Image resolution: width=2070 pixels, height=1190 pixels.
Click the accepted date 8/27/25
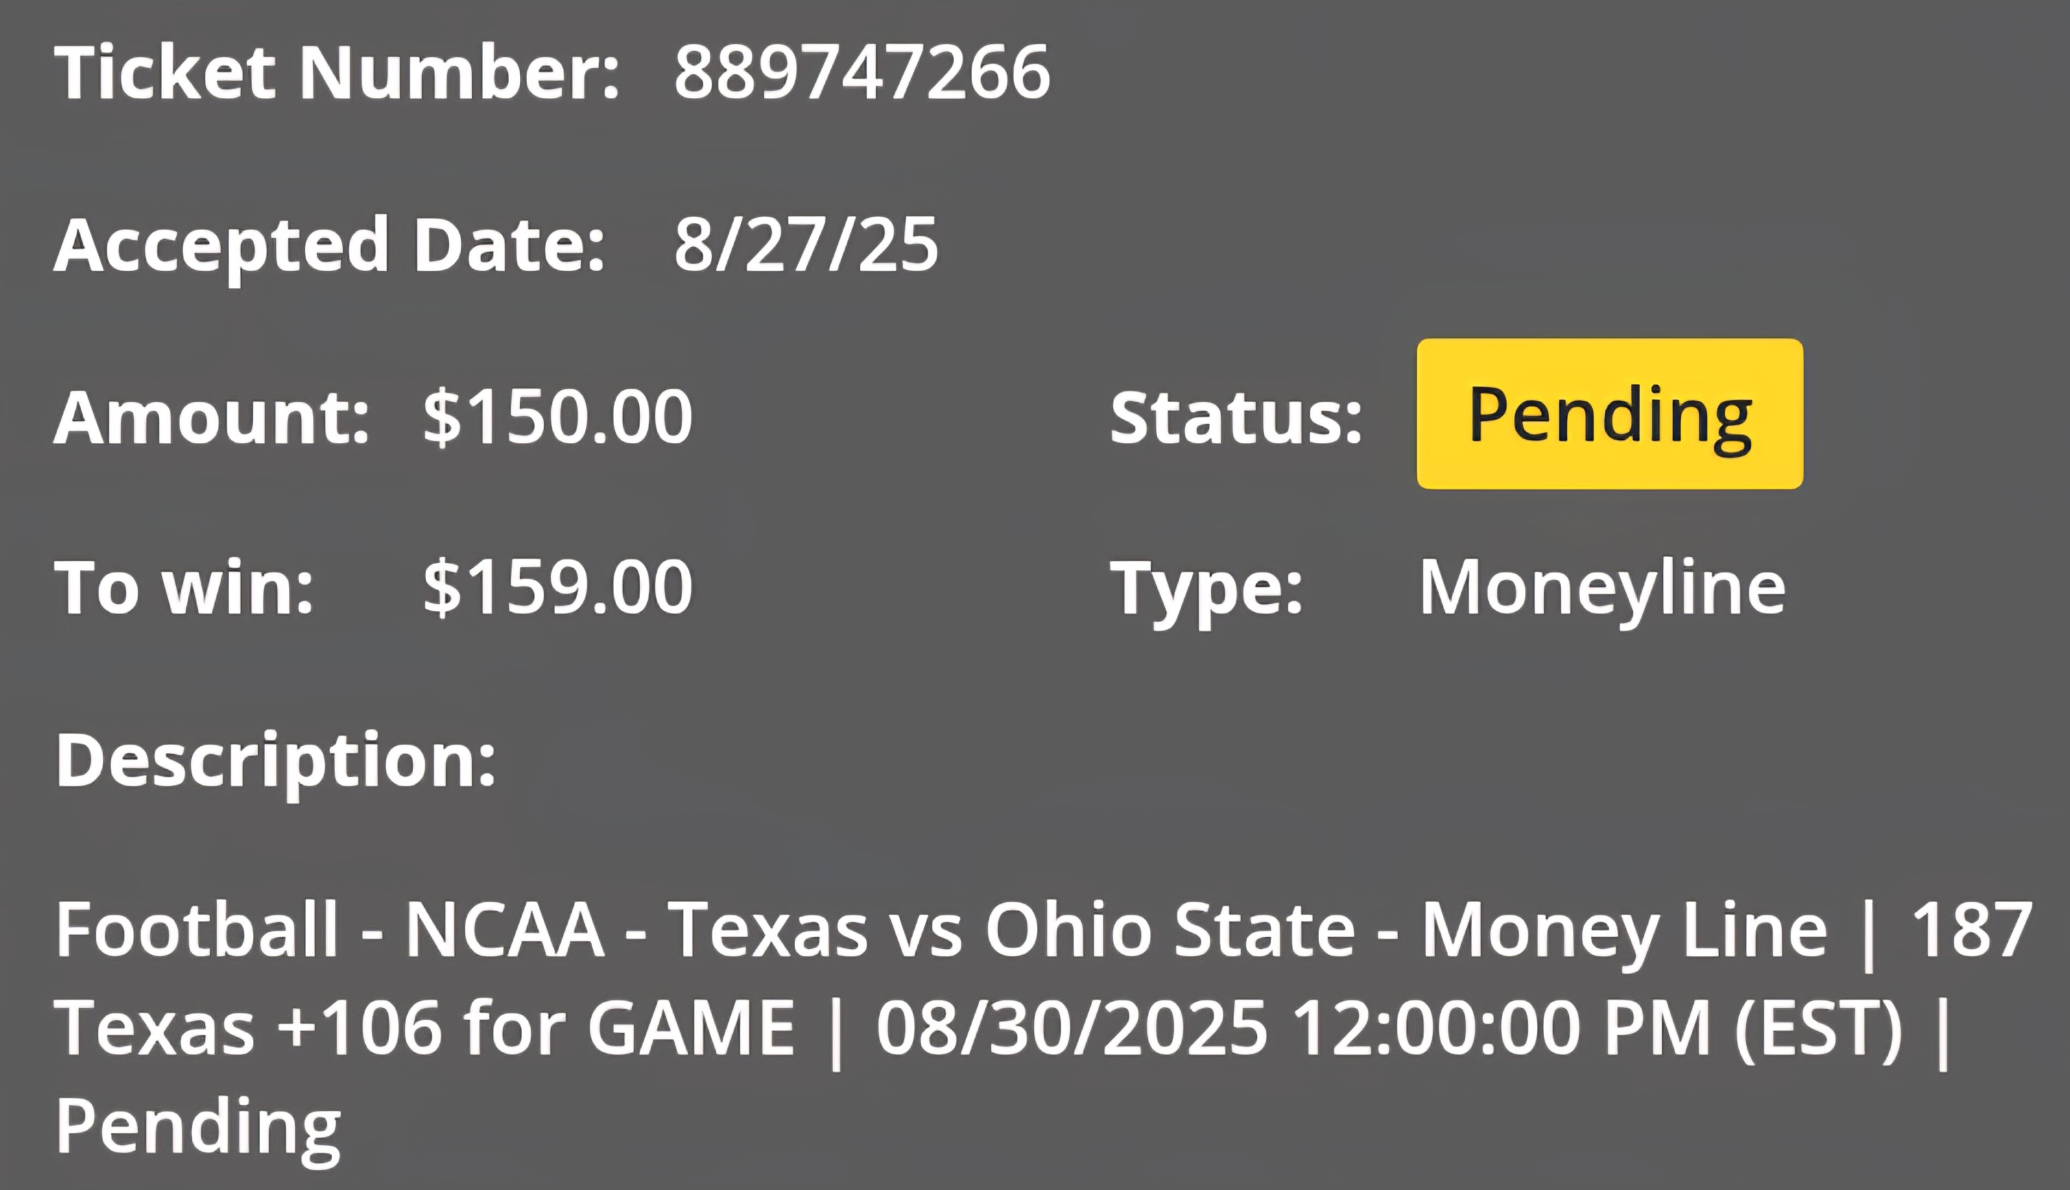click(x=806, y=245)
